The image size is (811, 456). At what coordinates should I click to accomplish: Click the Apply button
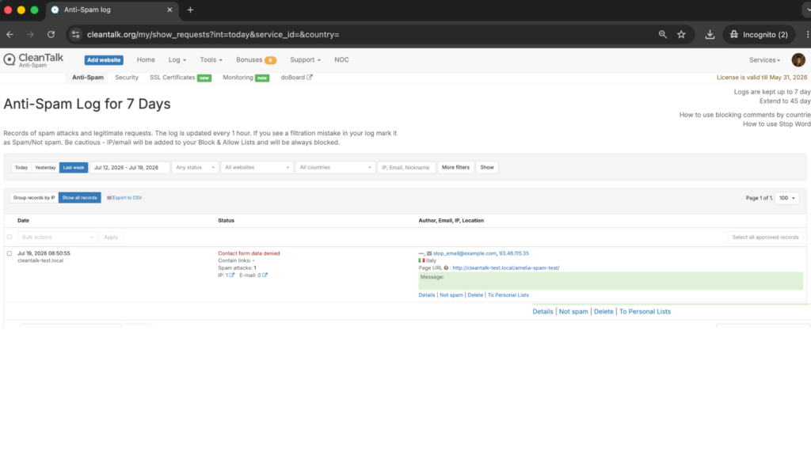111,237
